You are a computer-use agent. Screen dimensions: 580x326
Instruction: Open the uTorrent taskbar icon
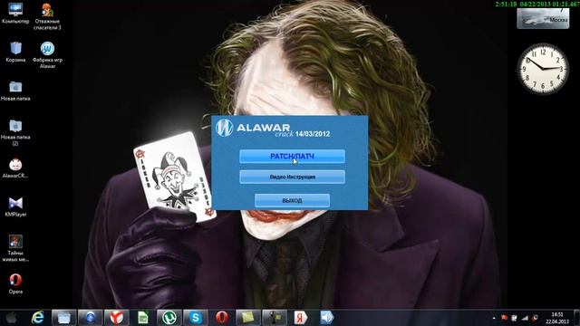tap(169, 318)
